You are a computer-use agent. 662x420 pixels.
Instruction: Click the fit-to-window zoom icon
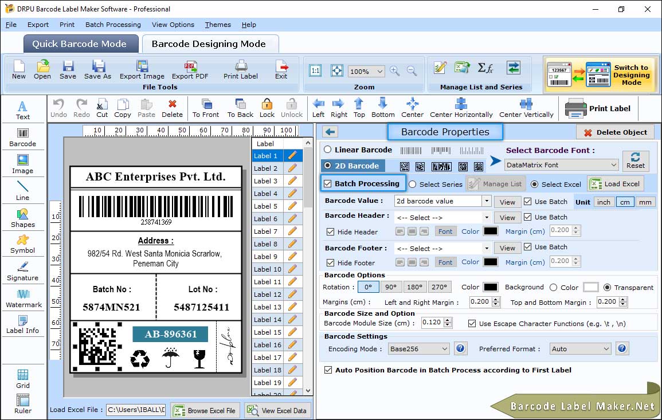pos(337,70)
